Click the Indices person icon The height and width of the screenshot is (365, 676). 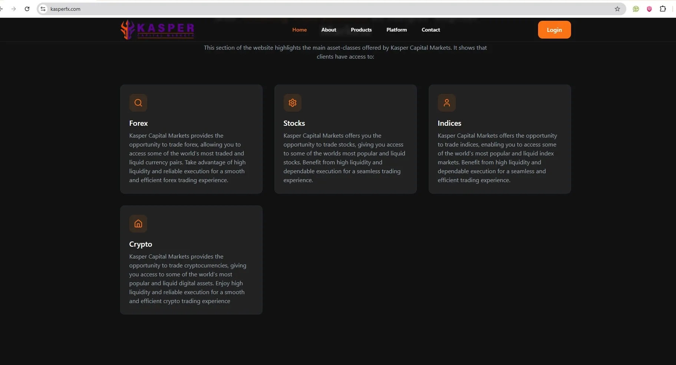[447, 103]
